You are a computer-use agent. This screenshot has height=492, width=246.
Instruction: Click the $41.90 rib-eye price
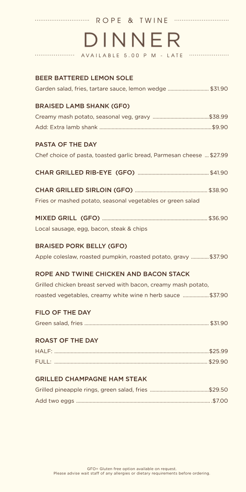click(x=219, y=173)
